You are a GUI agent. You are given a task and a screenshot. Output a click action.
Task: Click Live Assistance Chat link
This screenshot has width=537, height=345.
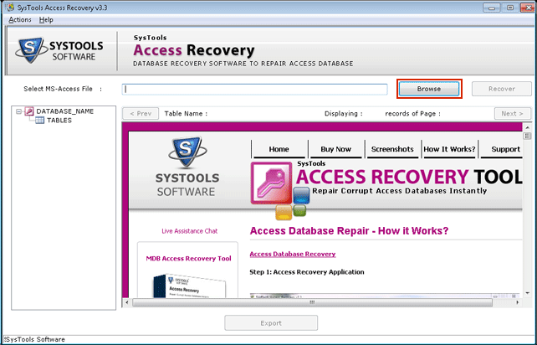tap(189, 231)
